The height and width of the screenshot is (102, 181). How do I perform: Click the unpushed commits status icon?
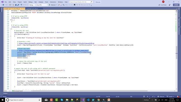click(x=148, y=97)
